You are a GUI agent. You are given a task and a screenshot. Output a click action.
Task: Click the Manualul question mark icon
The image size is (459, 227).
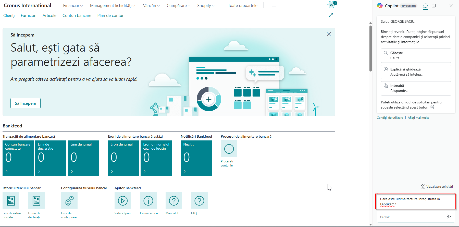[174, 200]
